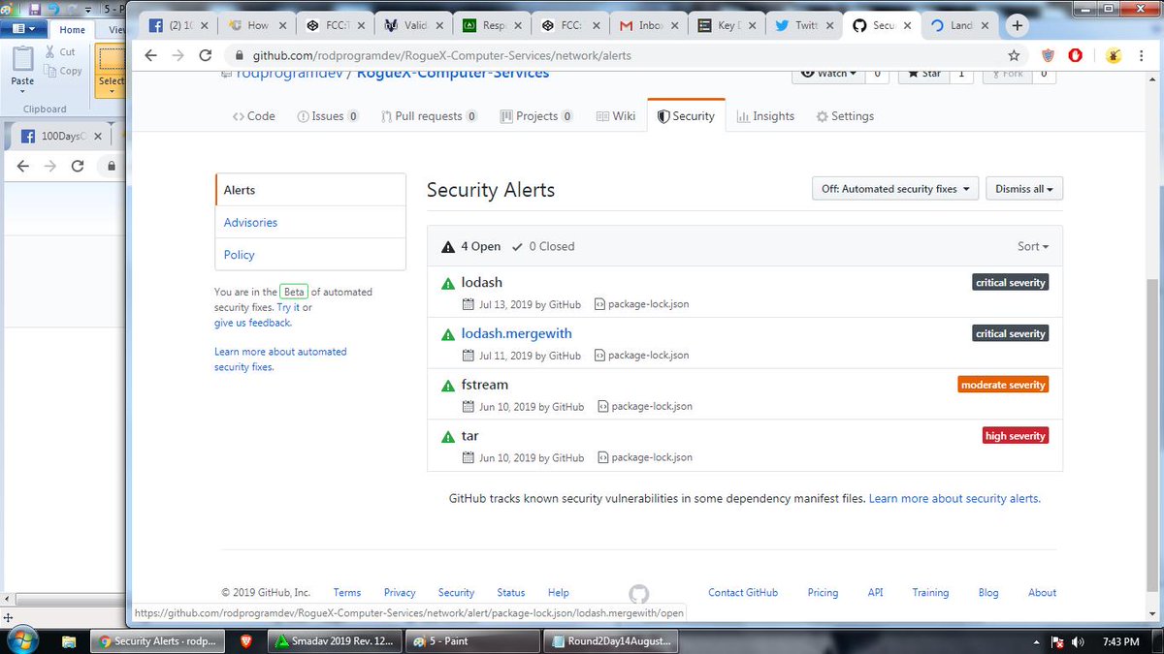The image size is (1164, 654).
Task: Open the fstream alert
Action: pos(485,385)
